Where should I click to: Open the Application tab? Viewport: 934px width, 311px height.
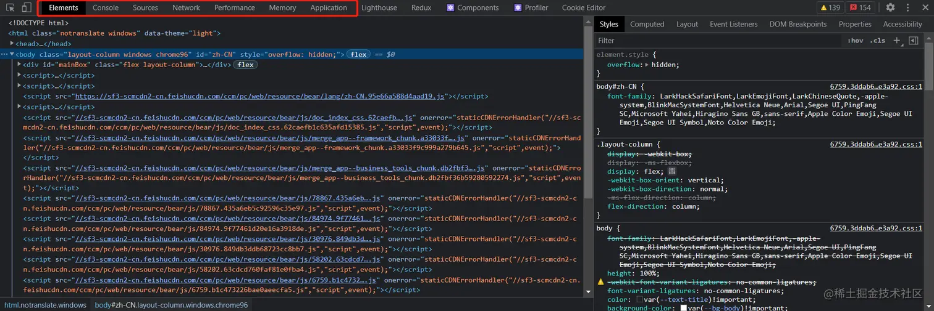tap(329, 7)
